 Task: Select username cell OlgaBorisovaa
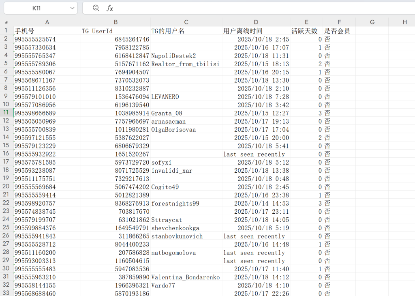[186, 129]
